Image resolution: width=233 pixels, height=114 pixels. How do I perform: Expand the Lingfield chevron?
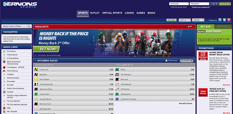[4, 74]
